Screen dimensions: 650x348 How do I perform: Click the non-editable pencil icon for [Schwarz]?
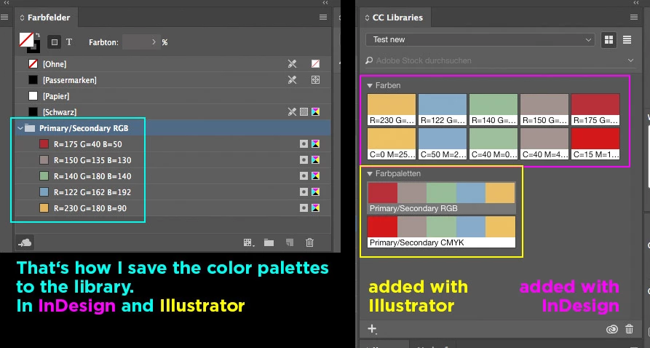(293, 112)
